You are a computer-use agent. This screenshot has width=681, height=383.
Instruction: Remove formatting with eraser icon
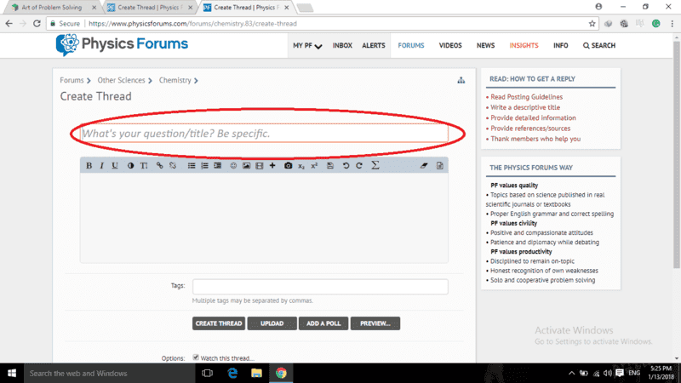click(424, 165)
